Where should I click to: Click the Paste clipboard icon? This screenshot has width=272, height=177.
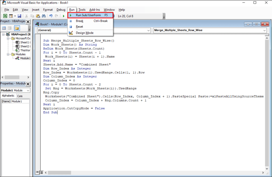pyautogui.click(x=38, y=16)
